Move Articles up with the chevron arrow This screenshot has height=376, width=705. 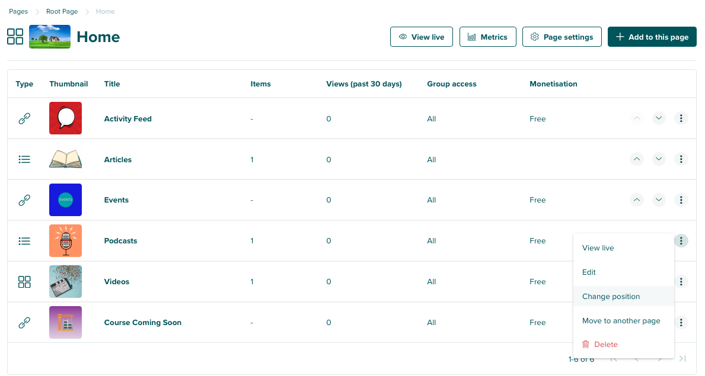pos(636,159)
